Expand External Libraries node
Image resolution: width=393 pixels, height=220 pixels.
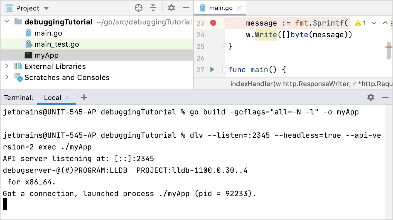[7, 66]
